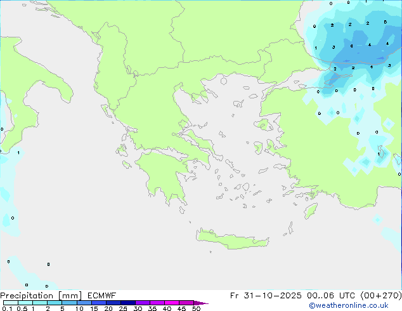Screen dimensions: 402x311
Task: Click the legend value '35'
Action: 152,308
